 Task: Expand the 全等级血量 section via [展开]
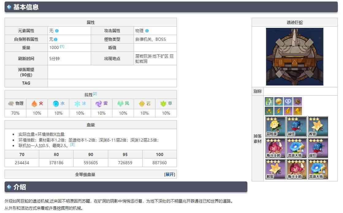[x=170, y=174]
